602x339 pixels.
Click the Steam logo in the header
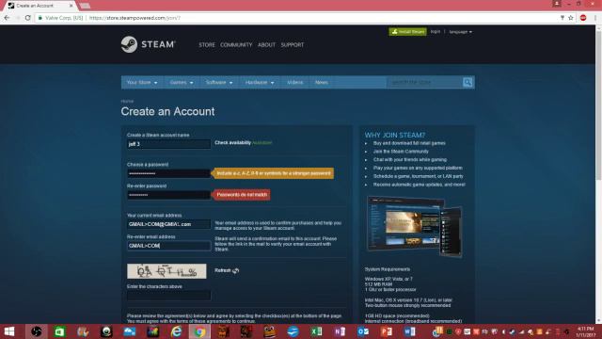click(149, 44)
